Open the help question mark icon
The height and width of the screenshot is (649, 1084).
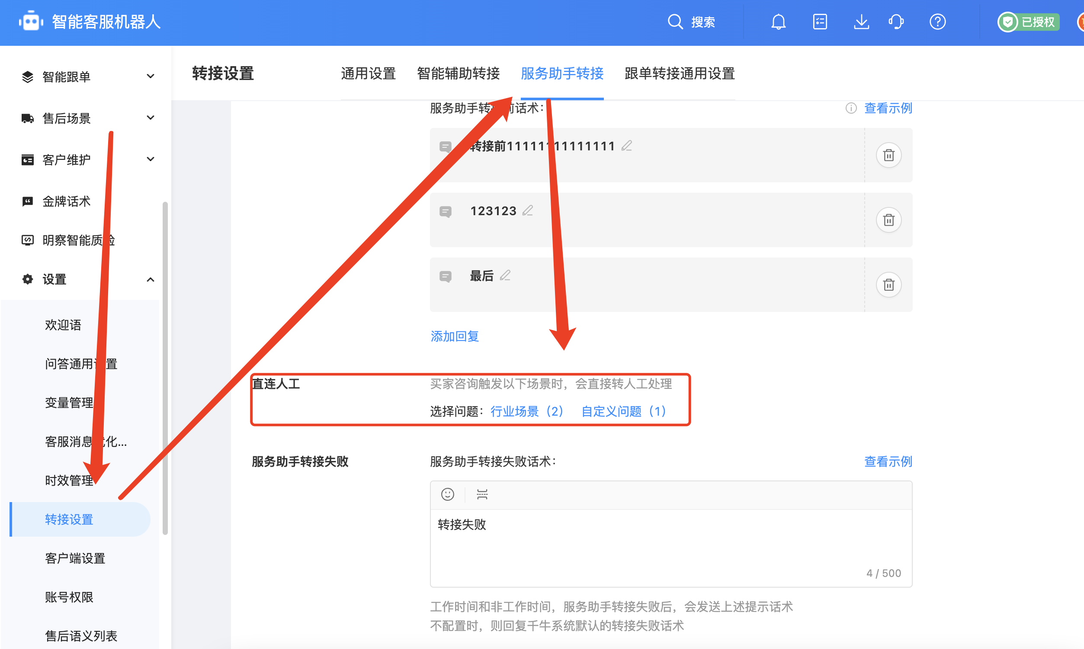(937, 22)
